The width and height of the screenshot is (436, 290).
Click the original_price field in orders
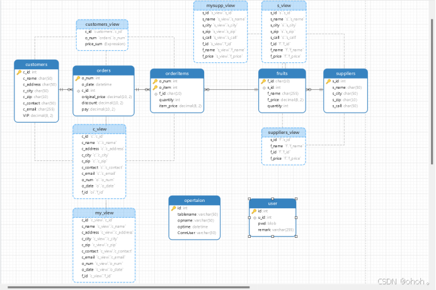pyautogui.click(x=106, y=97)
